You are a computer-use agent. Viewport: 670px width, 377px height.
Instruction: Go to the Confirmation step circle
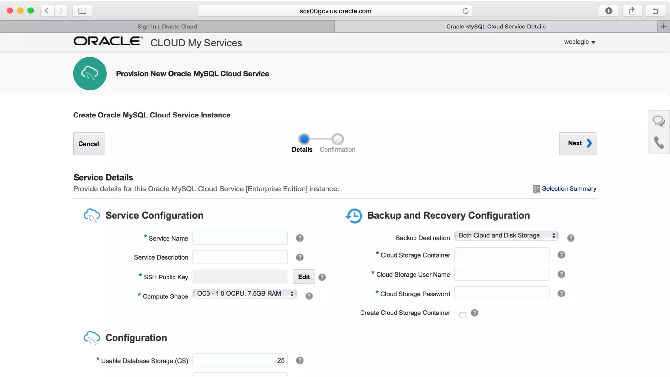click(337, 139)
